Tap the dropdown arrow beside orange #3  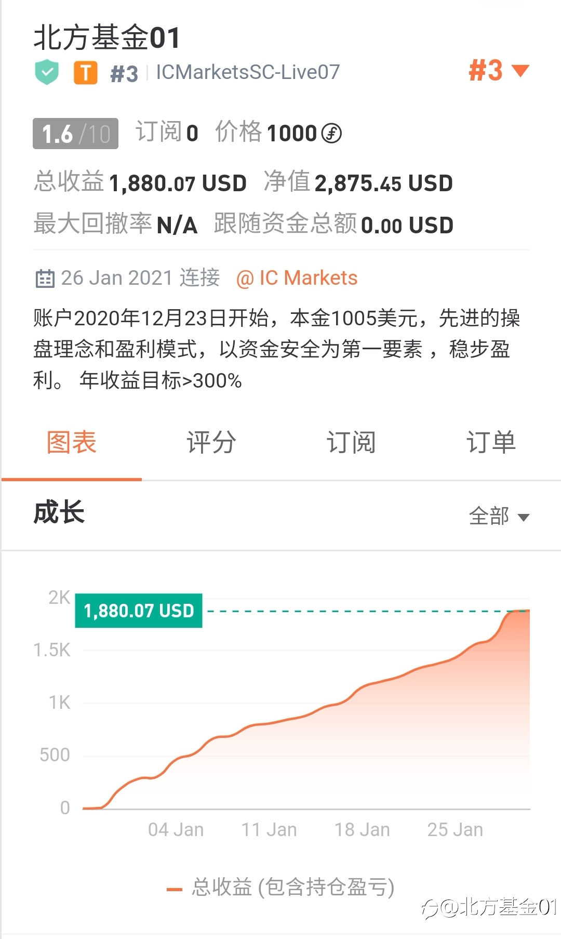(x=520, y=71)
